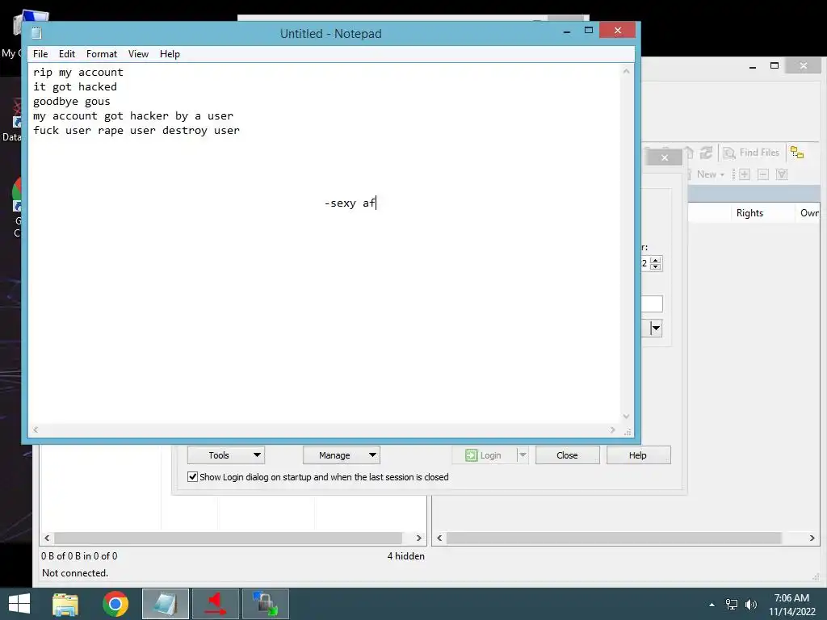Click scroll left arrow of WinSCP right panel
The image size is (827, 620).
pos(439,538)
